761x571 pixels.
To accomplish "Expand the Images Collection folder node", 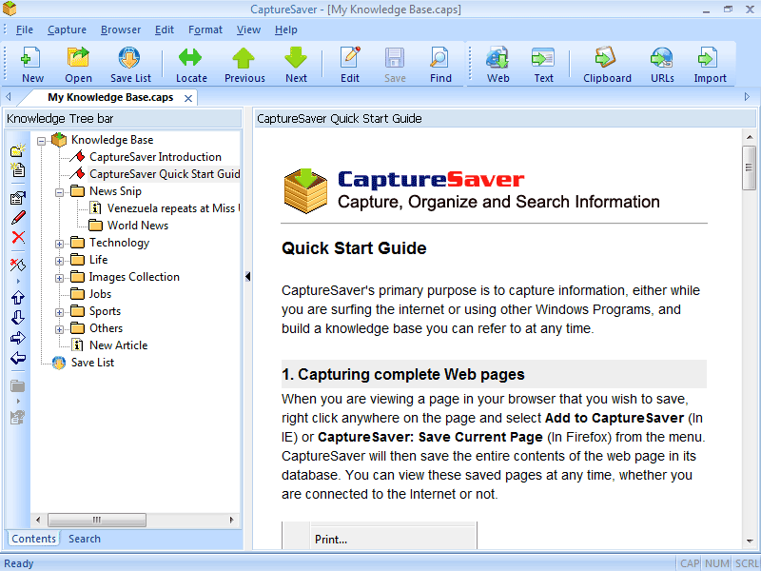I will coord(60,277).
